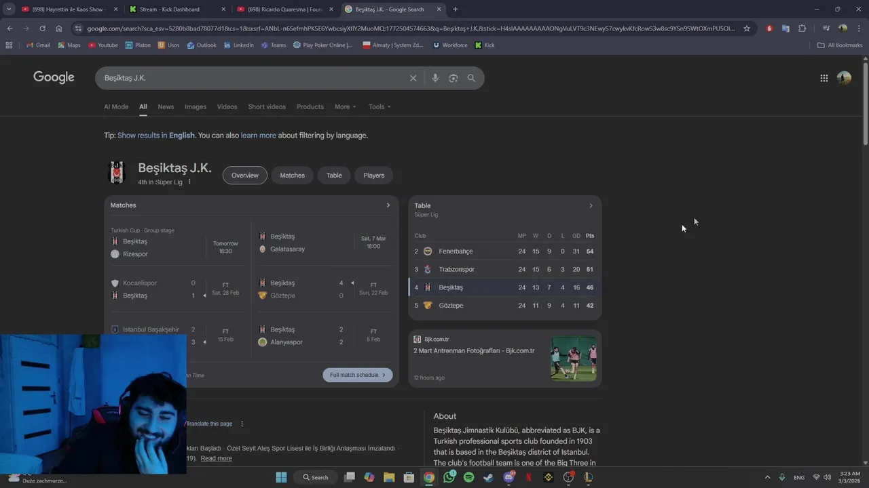Click the Trabzonspor row in the table
This screenshot has width=869, height=488.
504,269
